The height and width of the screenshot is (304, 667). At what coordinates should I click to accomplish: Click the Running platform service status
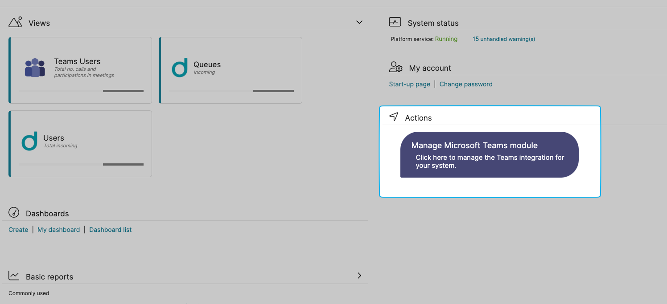tap(446, 39)
